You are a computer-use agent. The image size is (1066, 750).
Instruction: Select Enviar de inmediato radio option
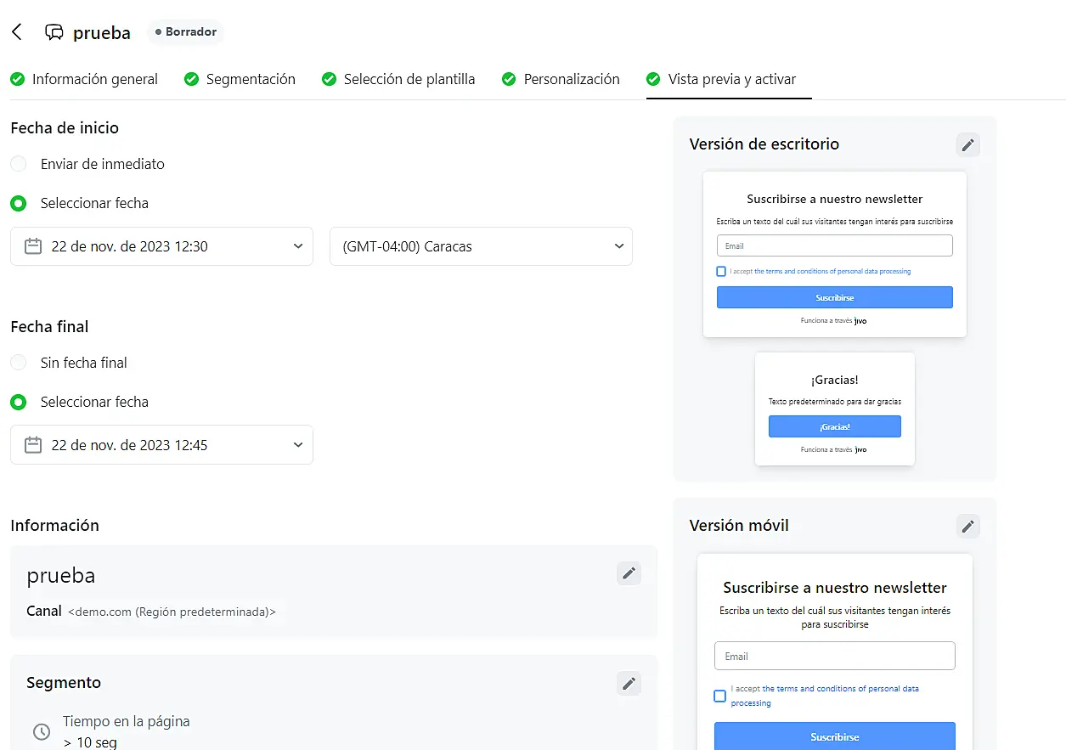coord(19,164)
